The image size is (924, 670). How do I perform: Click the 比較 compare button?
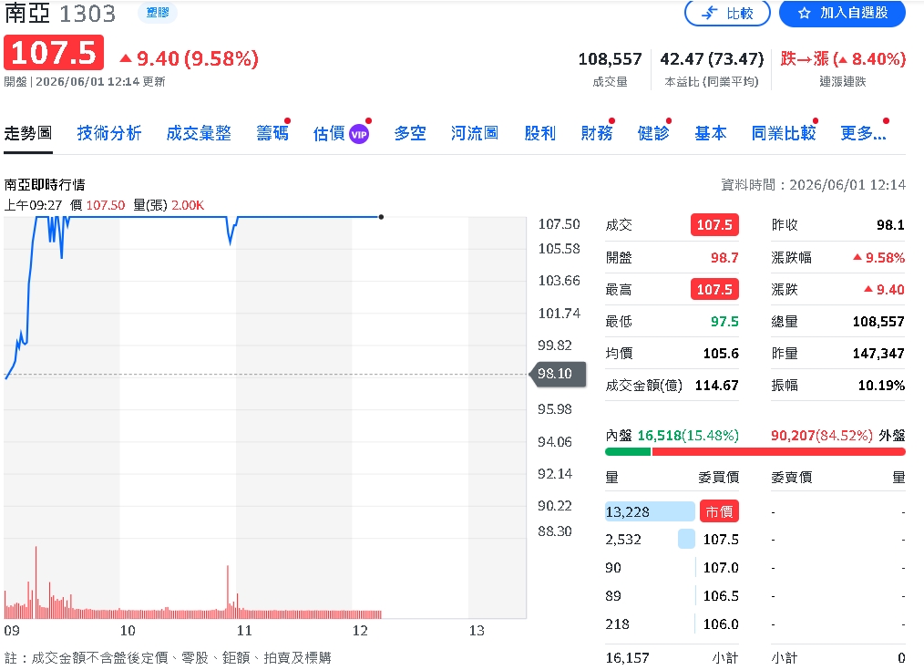(727, 13)
